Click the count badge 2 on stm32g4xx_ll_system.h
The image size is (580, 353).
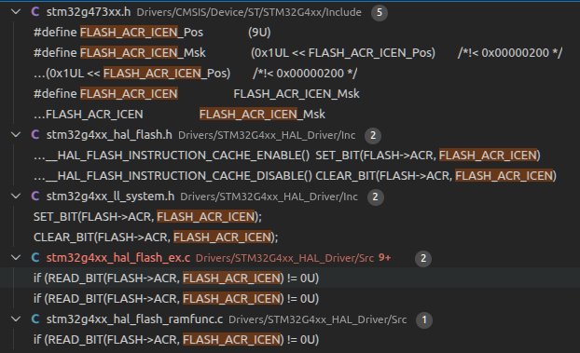[x=376, y=197]
